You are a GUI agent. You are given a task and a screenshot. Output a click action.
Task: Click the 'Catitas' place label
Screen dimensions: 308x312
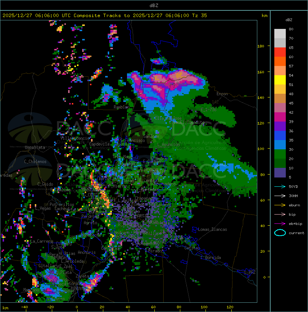tap(192, 248)
